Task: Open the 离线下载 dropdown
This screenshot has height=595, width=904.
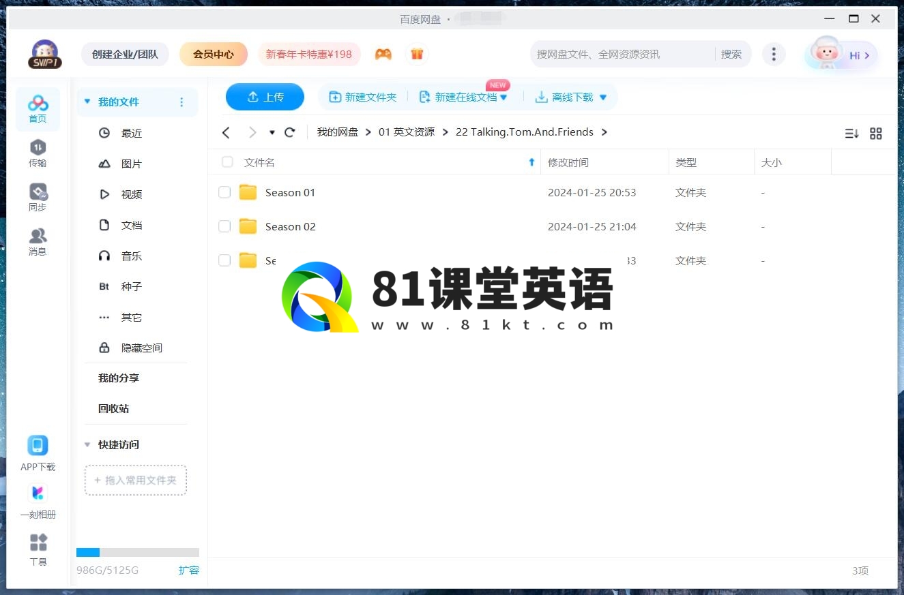Action: point(602,97)
